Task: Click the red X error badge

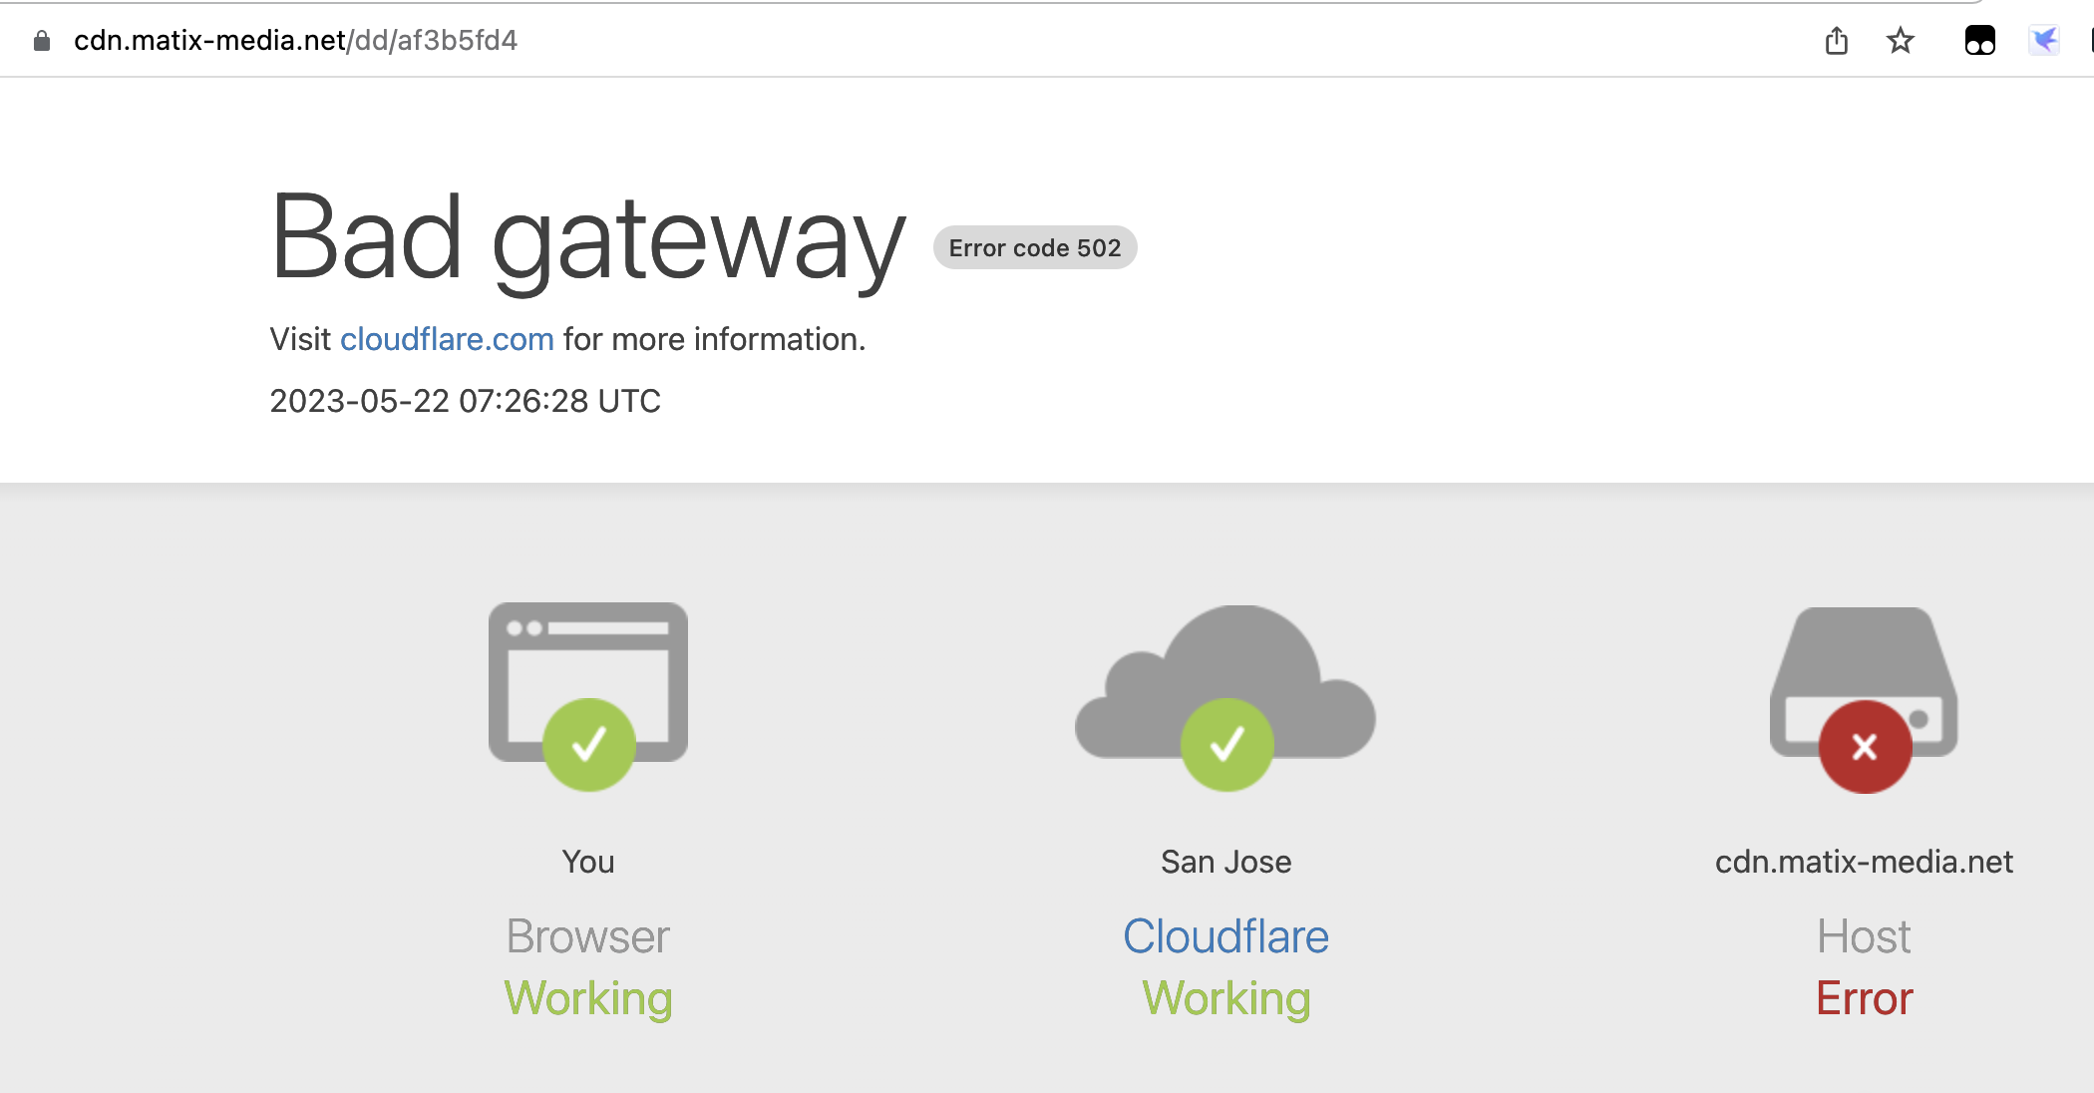Action: (1864, 747)
